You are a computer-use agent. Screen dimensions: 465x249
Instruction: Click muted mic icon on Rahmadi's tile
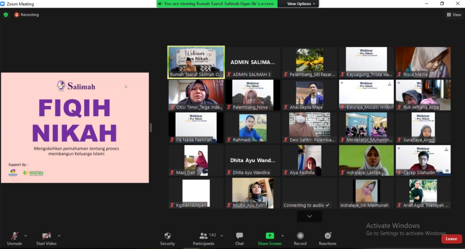point(229,140)
